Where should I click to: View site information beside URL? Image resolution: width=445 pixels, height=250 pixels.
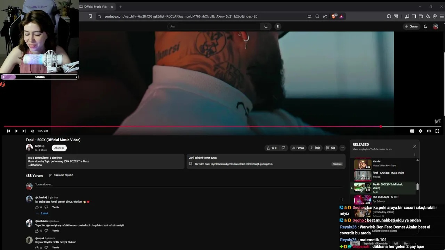99,16
